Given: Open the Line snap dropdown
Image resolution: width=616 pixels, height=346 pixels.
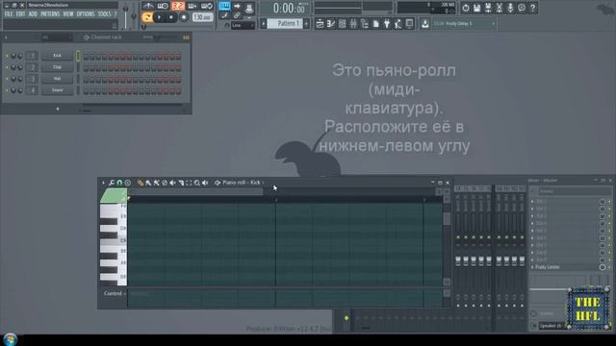Looking at the screenshot, I should coord(243,26).
